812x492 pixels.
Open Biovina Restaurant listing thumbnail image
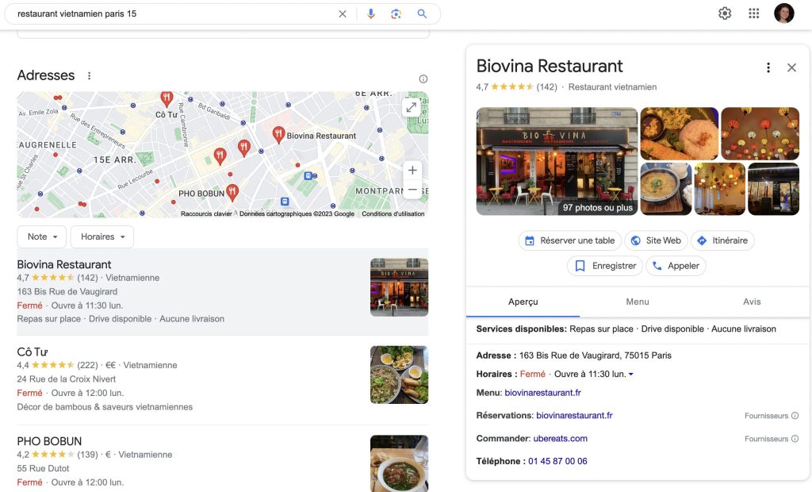pyautogui.click(x=400, y=287)
